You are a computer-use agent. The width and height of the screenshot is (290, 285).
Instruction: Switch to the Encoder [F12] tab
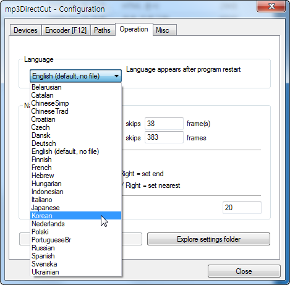coord(66,30)
